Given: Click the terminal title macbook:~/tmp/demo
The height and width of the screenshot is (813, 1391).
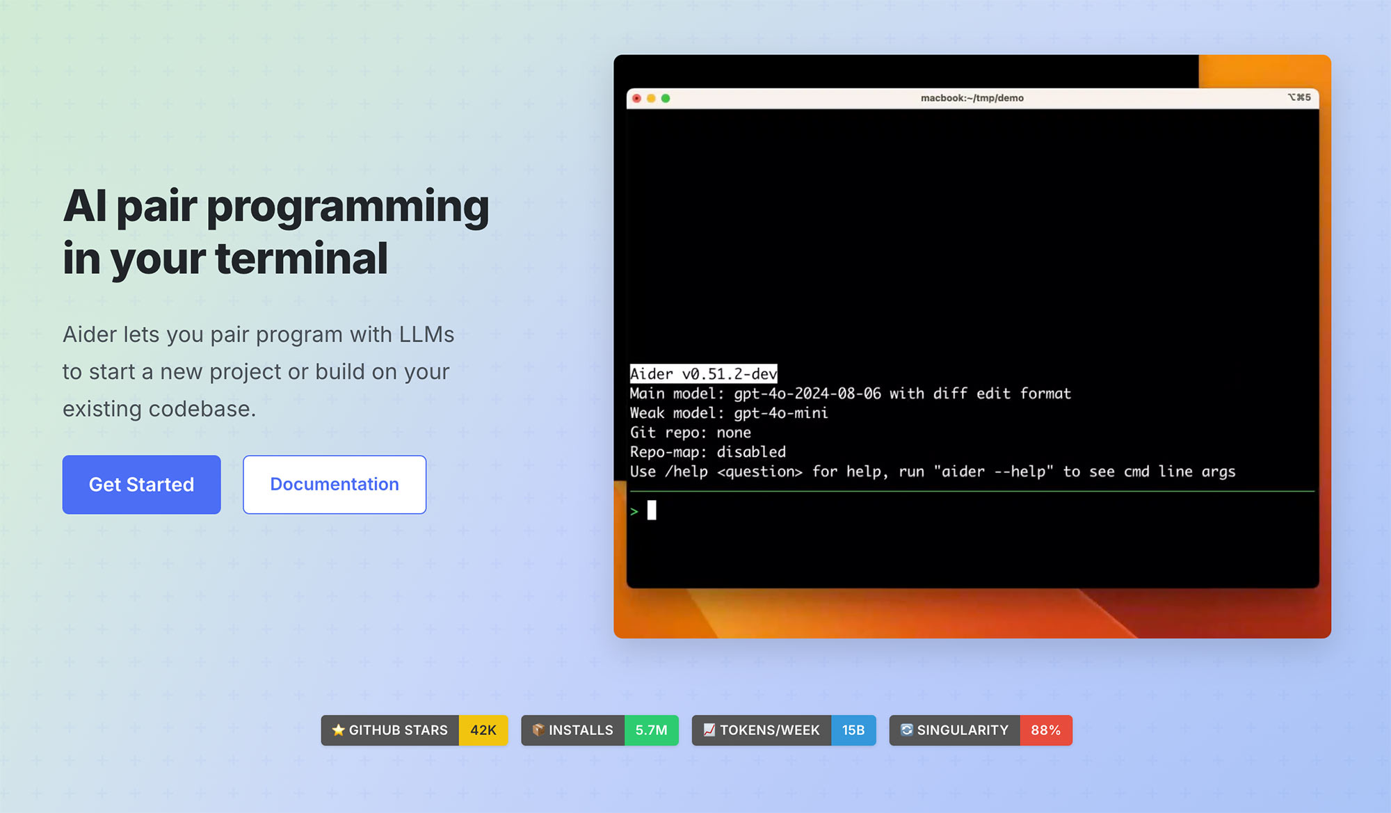Looking at the screenshot, I should 972,98.
